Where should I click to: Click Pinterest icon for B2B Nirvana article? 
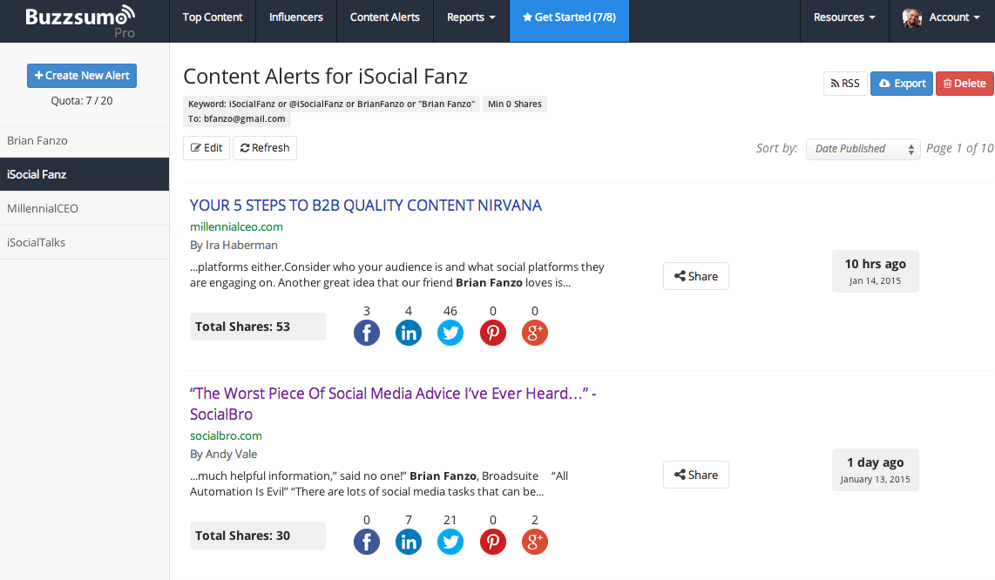click(x=493, y=333)
